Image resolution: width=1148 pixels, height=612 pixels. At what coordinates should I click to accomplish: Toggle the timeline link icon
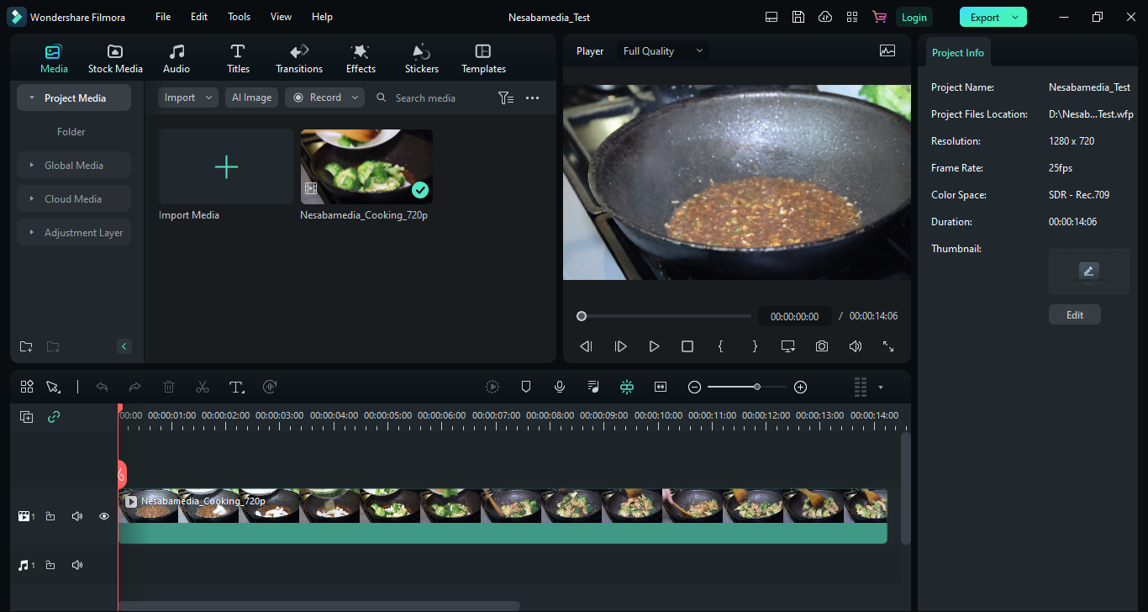coord(54,417)
